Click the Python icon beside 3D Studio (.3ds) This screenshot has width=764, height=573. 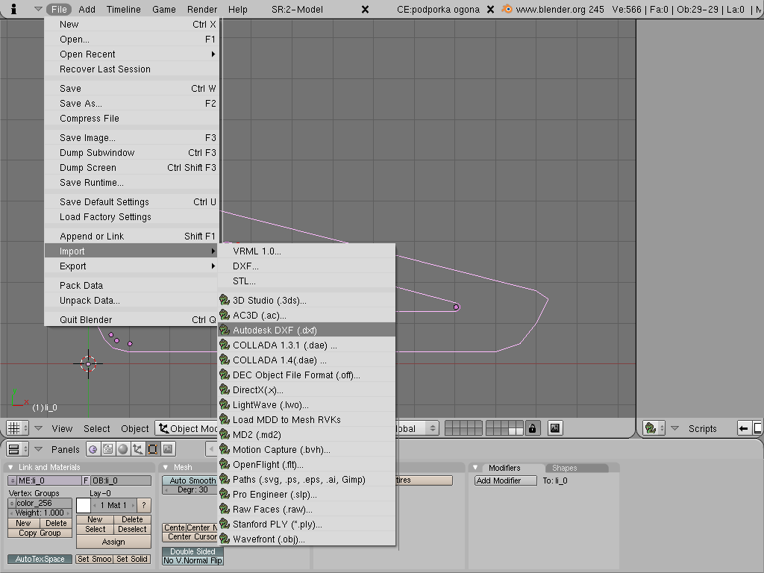pos(225,300)
